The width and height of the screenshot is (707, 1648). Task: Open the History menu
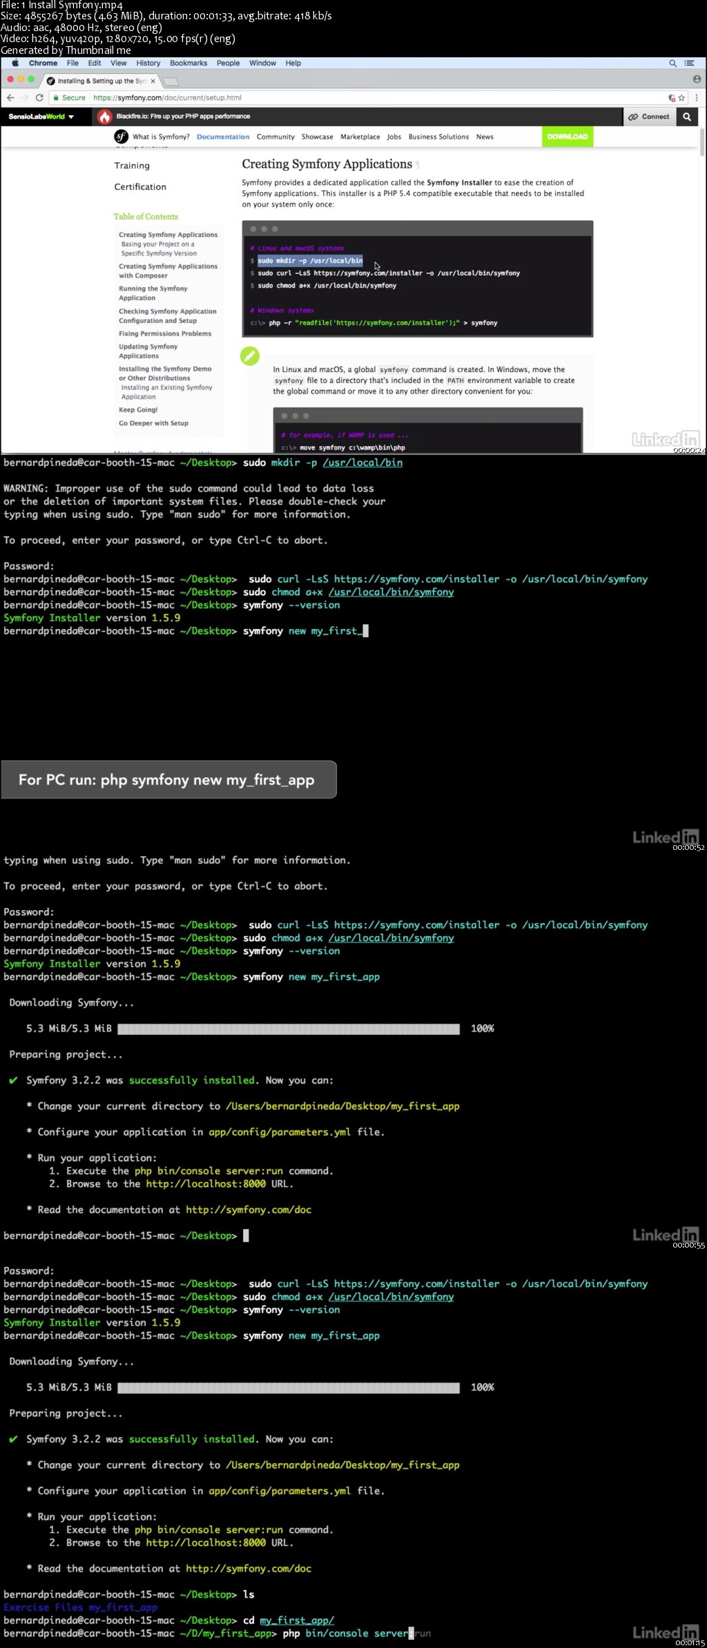[148, 63]
